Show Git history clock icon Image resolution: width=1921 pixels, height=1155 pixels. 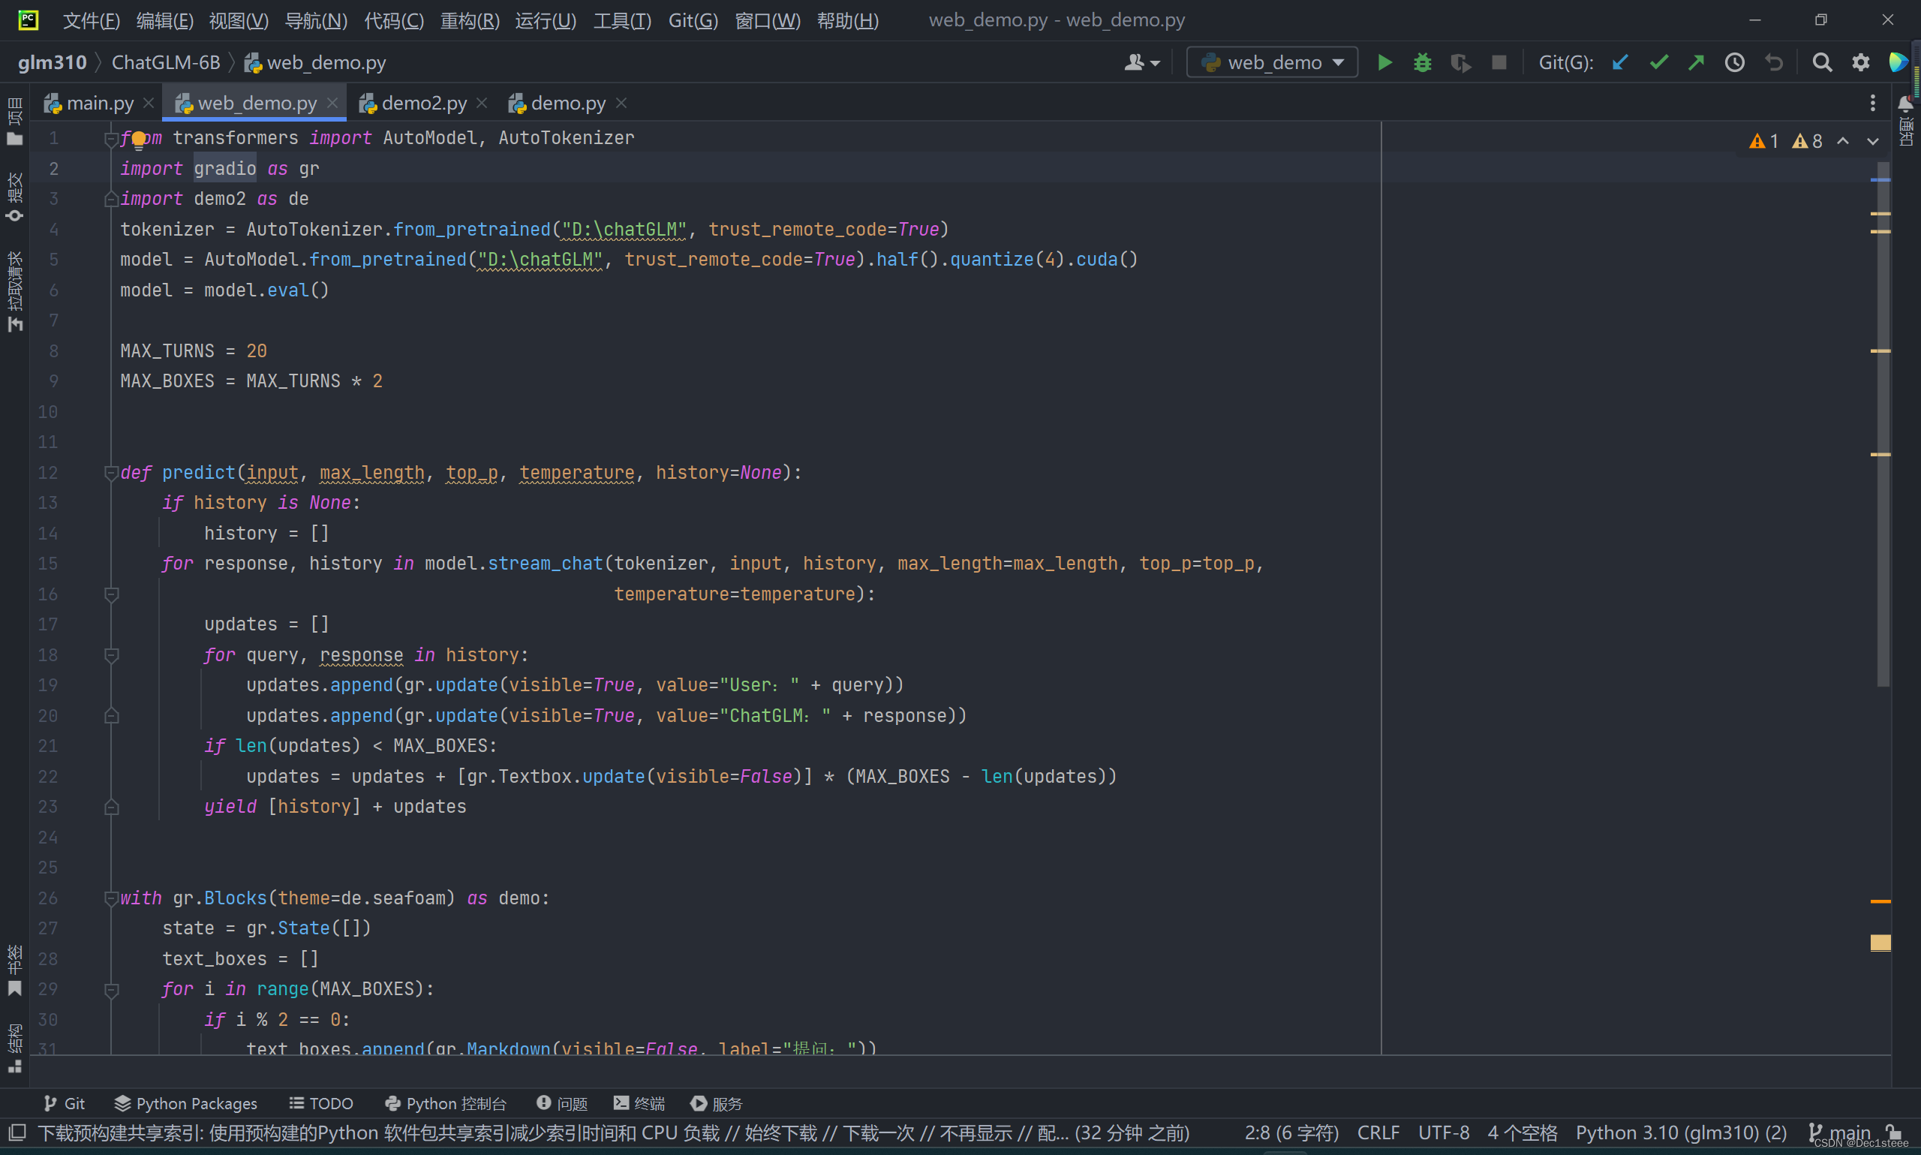click(1734, 62)
